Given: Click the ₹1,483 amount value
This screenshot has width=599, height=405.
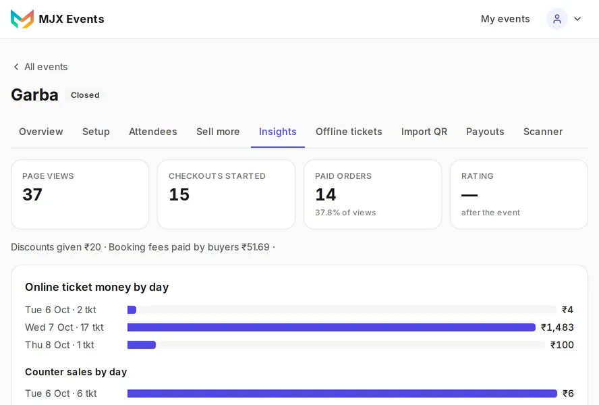Looking at the screenshot, I should tap(557, 327).
